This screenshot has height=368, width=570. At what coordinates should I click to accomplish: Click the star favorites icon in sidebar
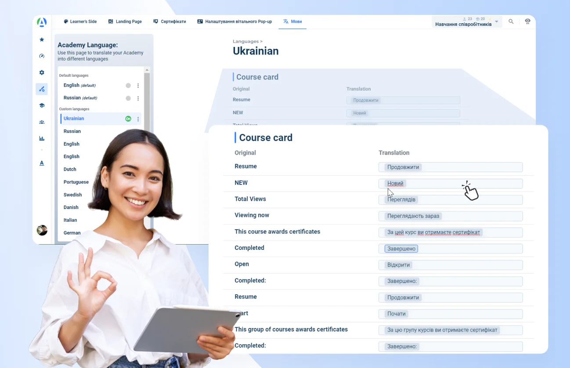[42, 40]
